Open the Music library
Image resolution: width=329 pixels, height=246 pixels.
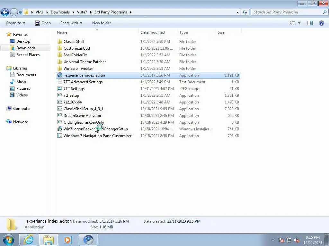pyautogui.click(x=22, y=82)
